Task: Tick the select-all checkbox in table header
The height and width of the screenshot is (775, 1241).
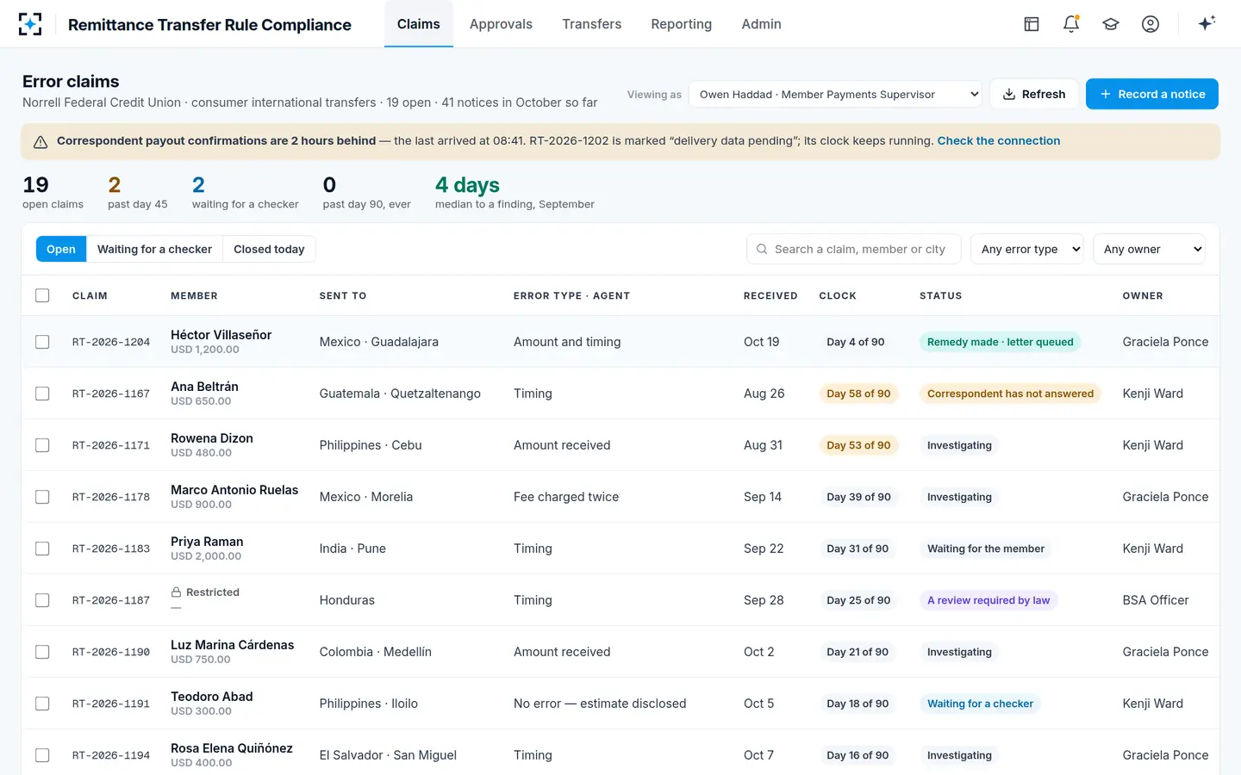Action: click(42, 295)
